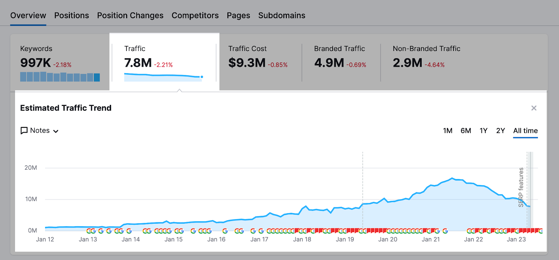Click the Traffic sparkline chart
Screen dimensions: 559x260
tap(164, 77)
